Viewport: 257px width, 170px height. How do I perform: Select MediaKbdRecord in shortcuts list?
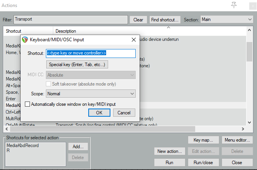coord(23,145)
